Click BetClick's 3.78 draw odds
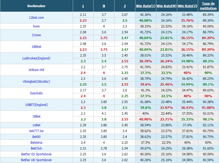Screen dimensions: 219x163 (x=104, y=148)
